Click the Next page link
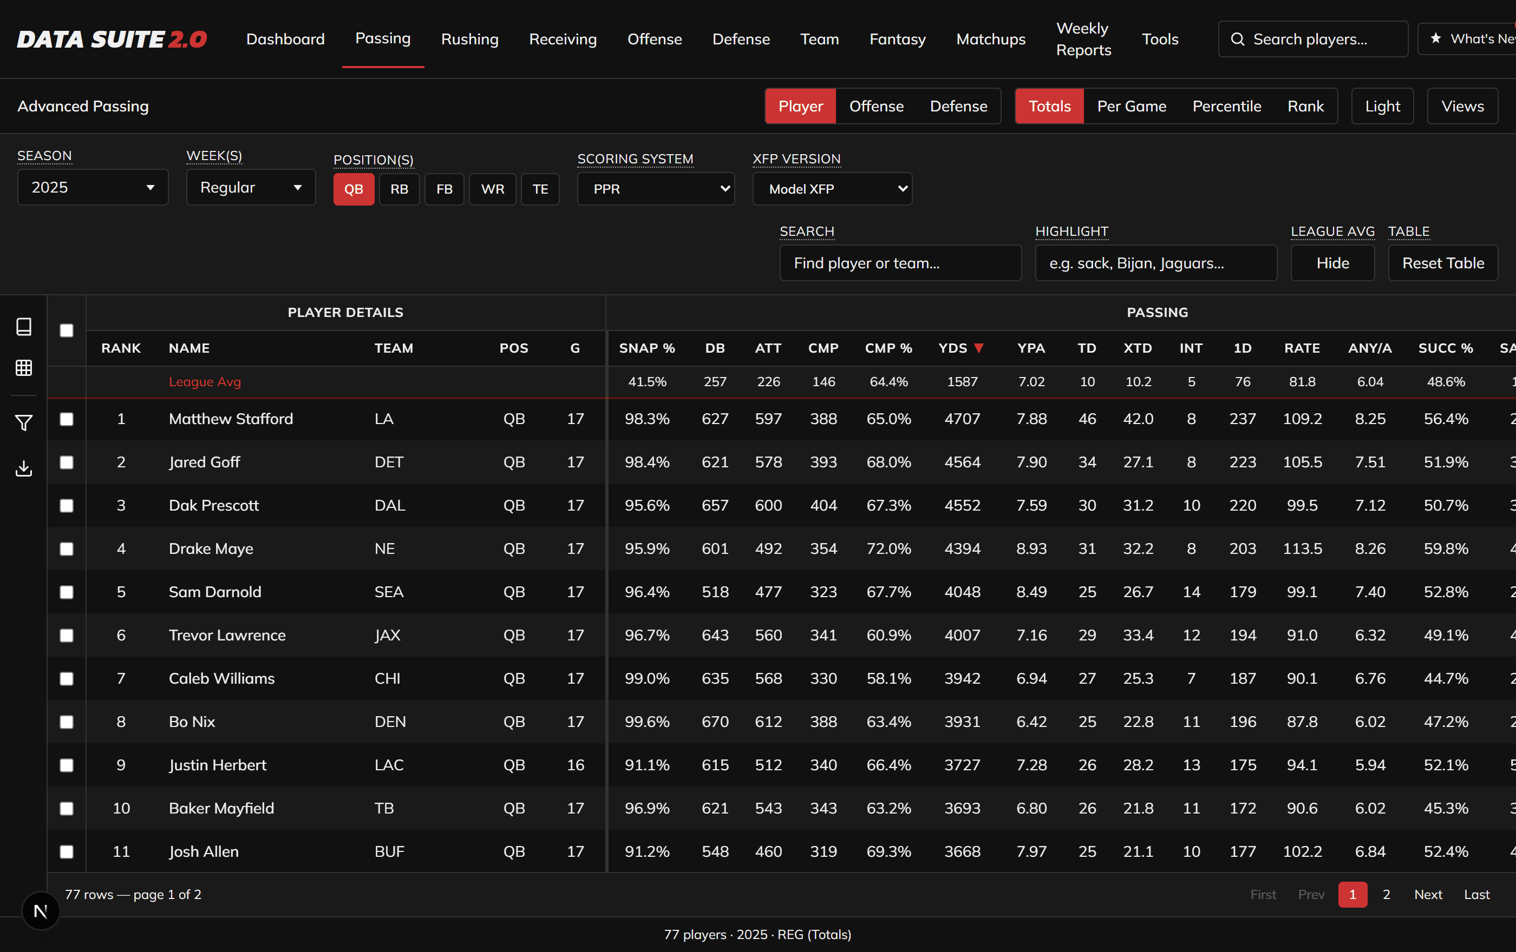The height and width of the screenshot is (952, 1516). click(1428, 894)
